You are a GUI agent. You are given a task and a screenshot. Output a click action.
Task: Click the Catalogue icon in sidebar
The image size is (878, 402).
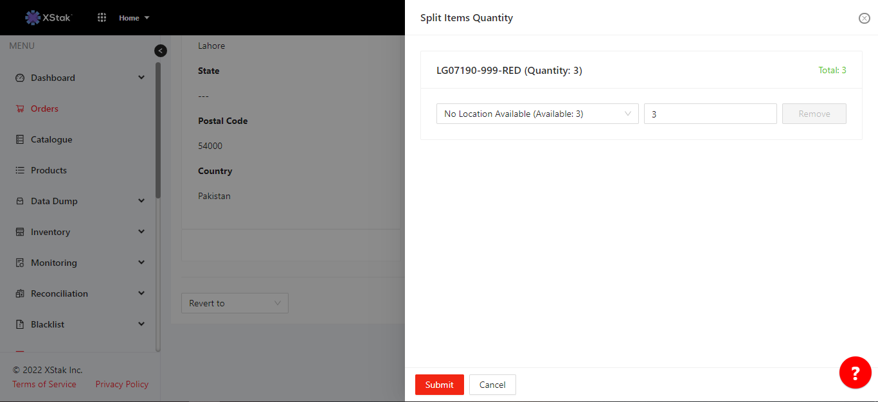(19, 139)
